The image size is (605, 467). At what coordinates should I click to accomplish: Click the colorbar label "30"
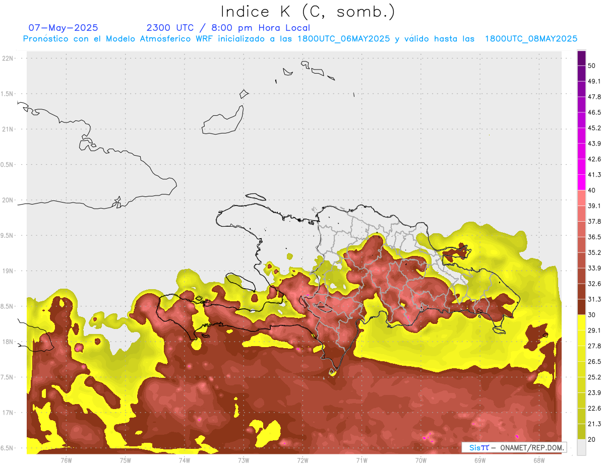coord(592,315)
